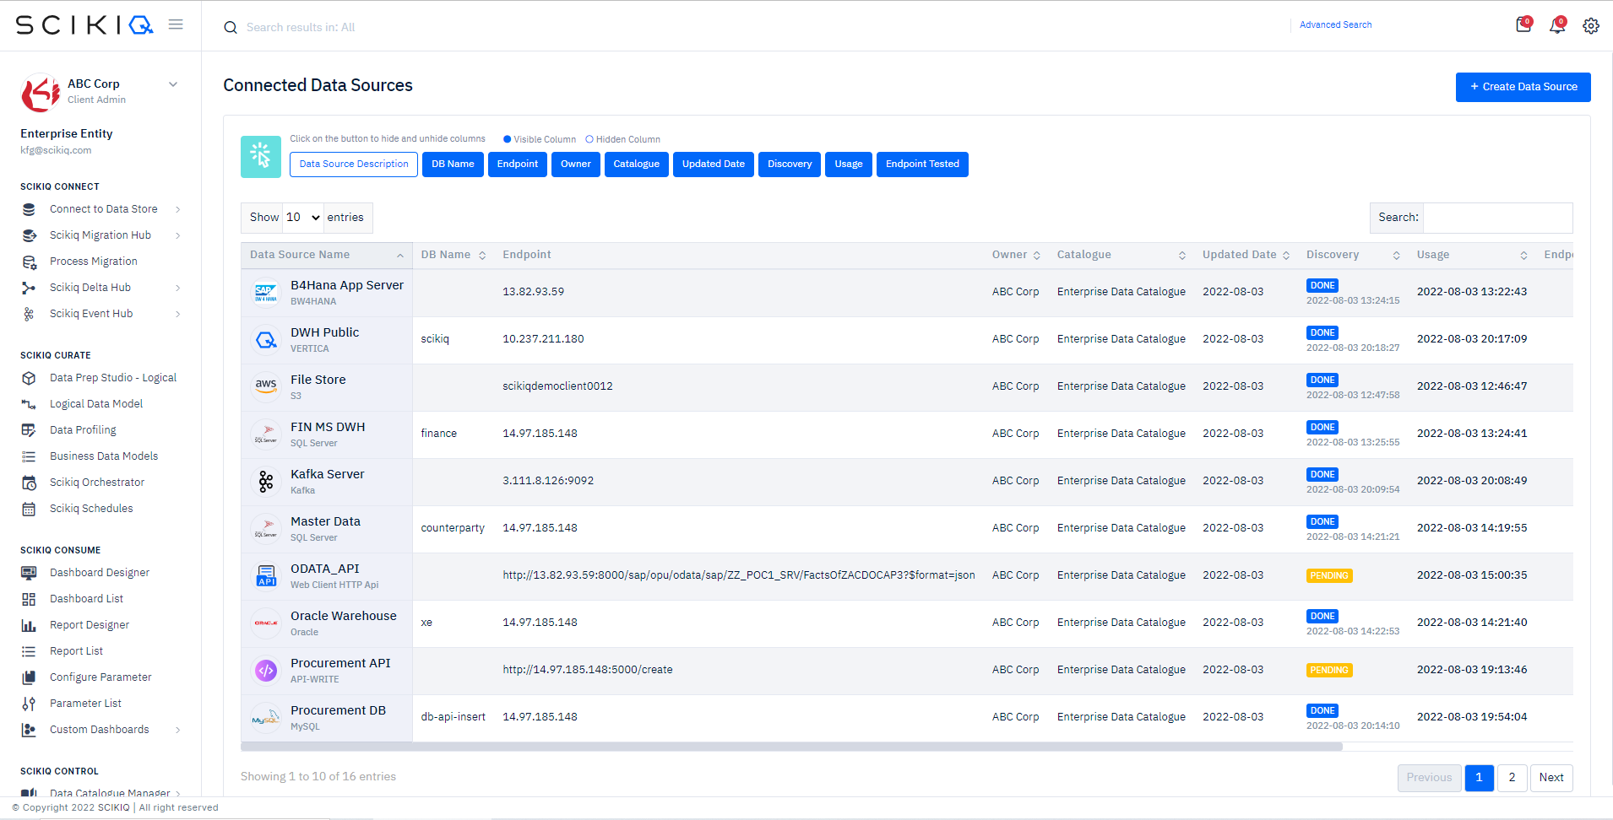Open the Advanced Search link

[x=1336, y=24]
